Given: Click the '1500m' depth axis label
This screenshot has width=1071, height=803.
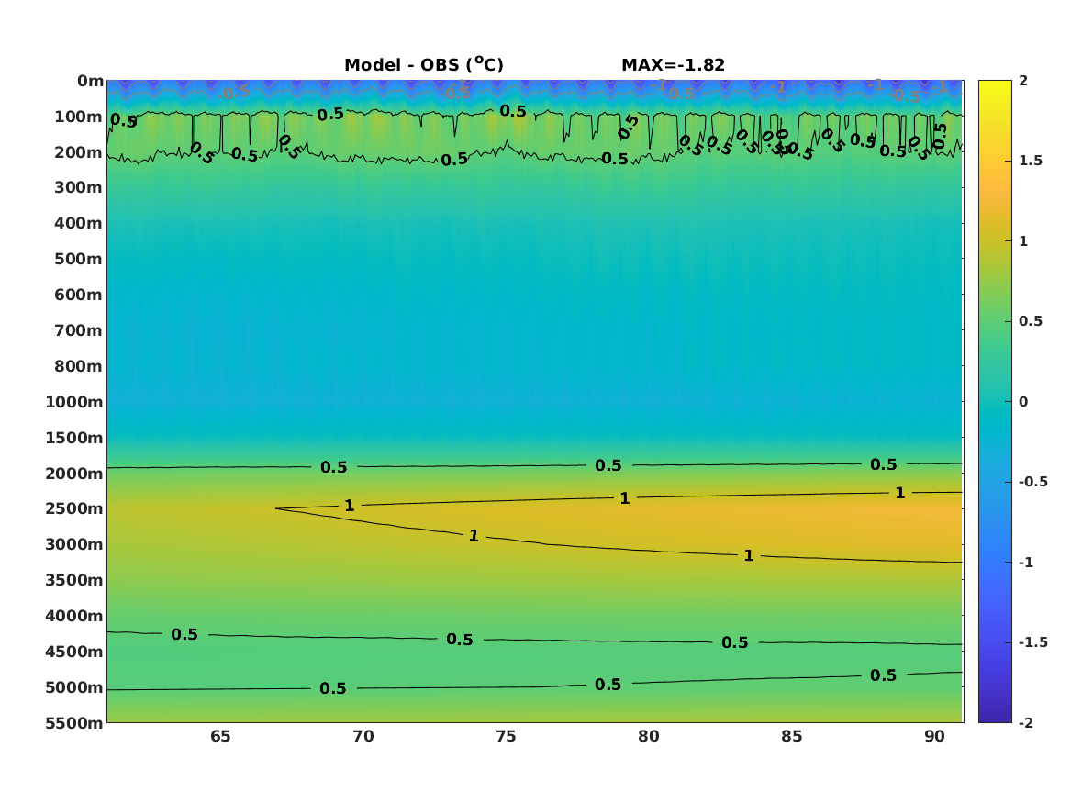Looking at the screenshot, I should pos(74,438).
